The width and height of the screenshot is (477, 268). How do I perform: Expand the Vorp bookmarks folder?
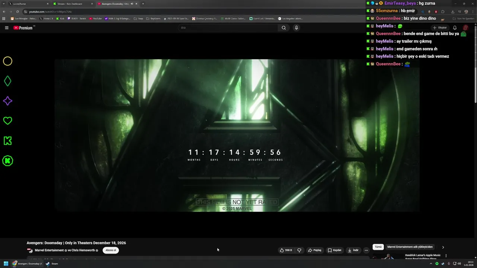[x=139, y=18]
